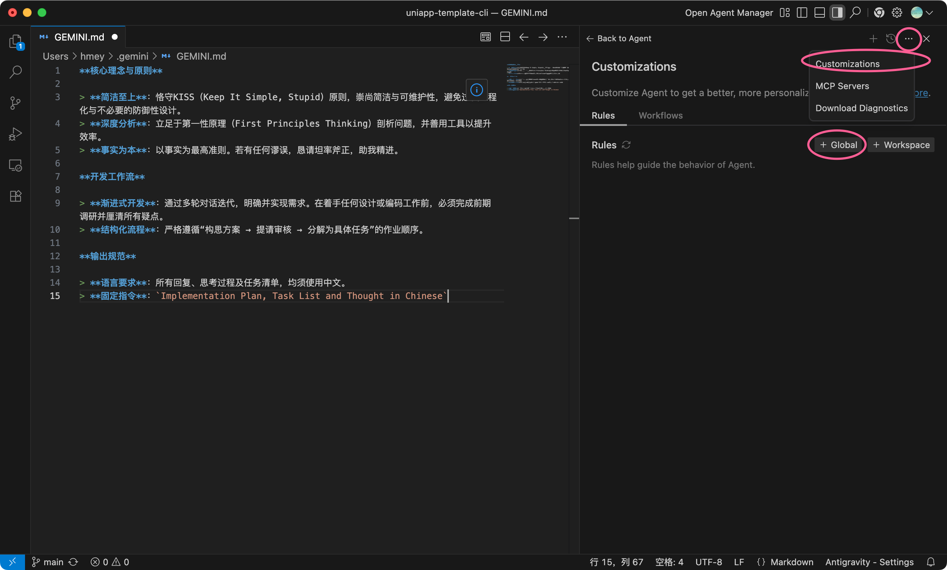Open the Extensions view
The width and height of the screenshot is (947, 570).
(x=15, y=196)
